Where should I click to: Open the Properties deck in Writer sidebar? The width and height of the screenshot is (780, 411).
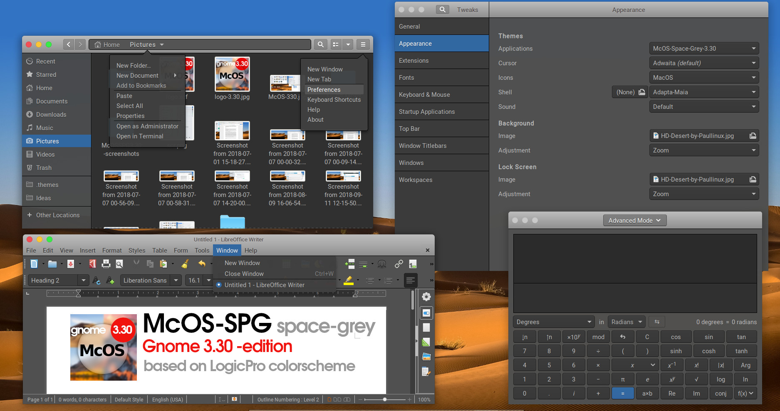click(x=426, y=313)
